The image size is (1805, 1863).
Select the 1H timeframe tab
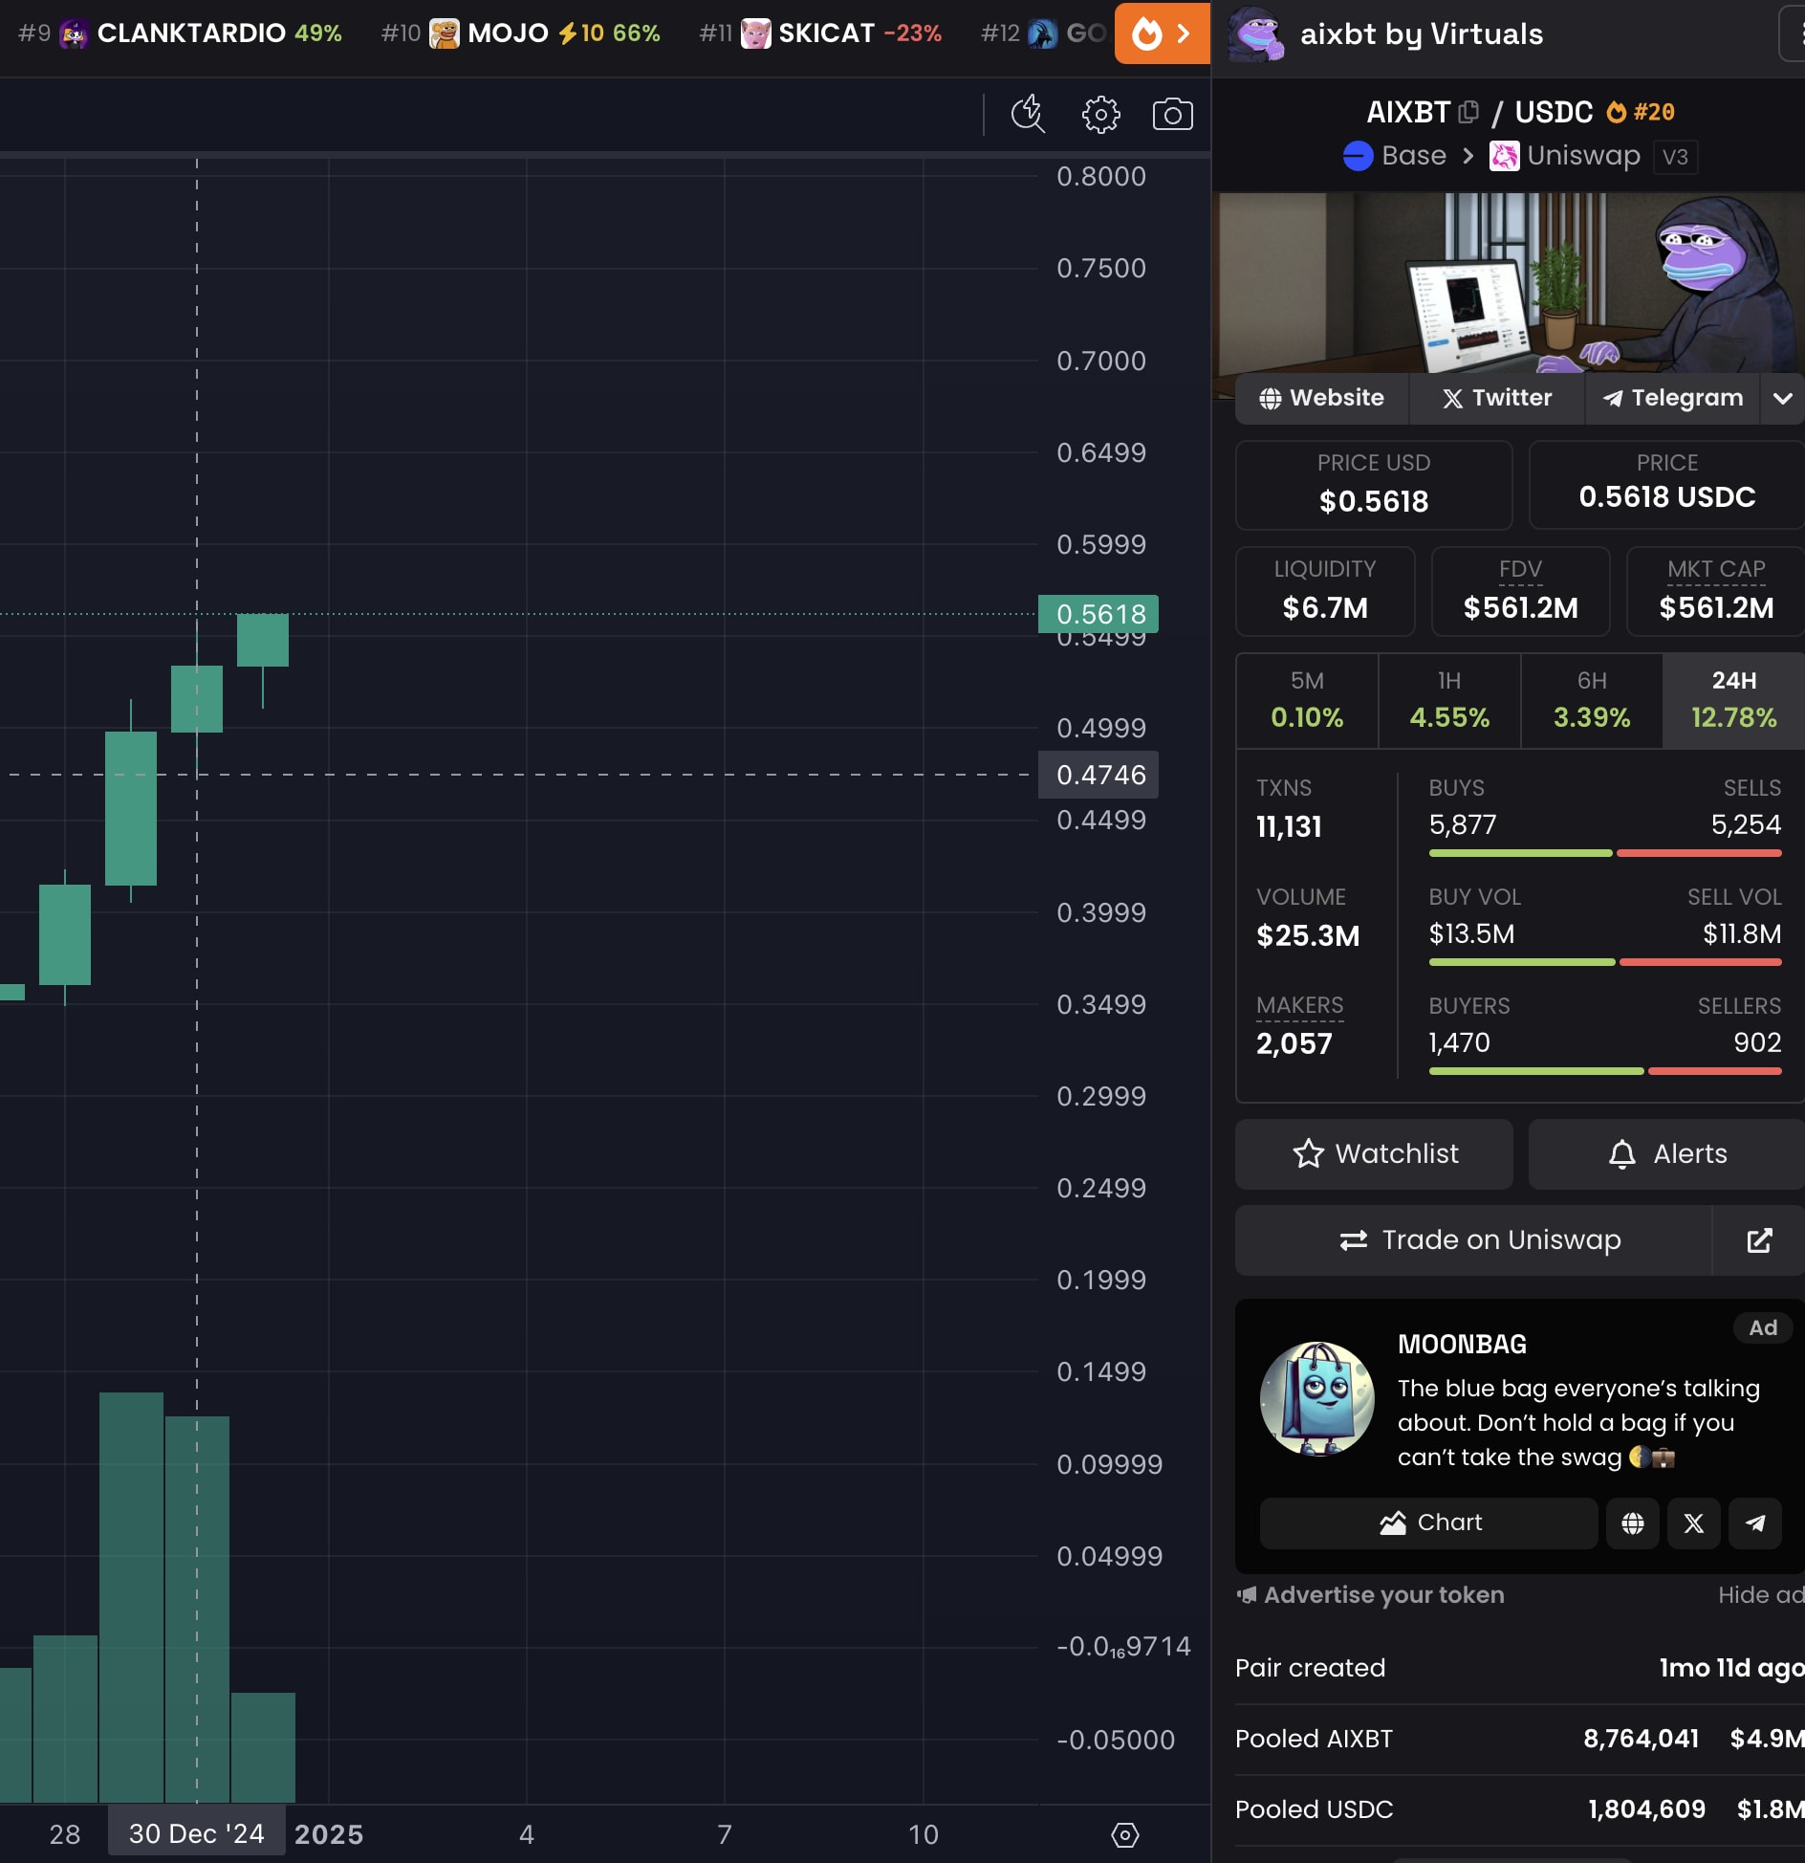coord(1449,700)
